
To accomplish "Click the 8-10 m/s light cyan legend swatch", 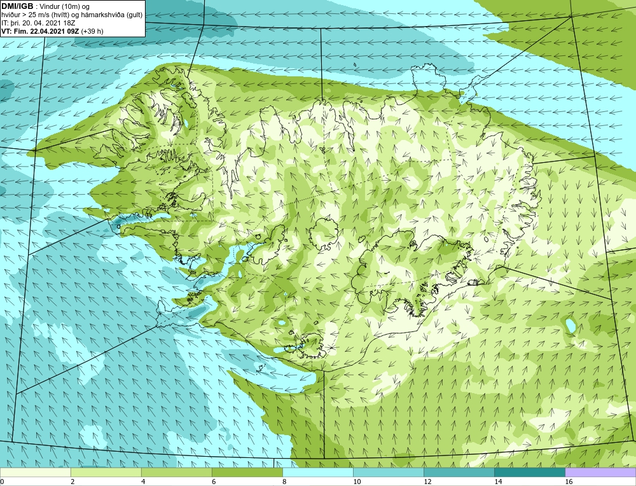I will (x=317, y=472).
